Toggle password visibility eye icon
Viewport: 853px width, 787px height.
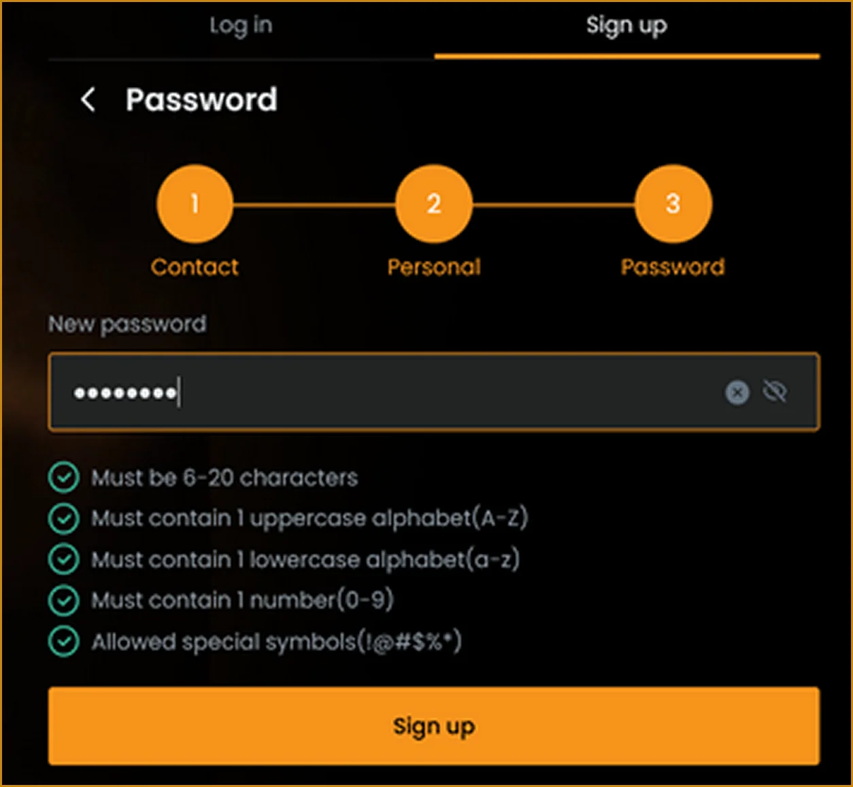(x=775, y=391)
